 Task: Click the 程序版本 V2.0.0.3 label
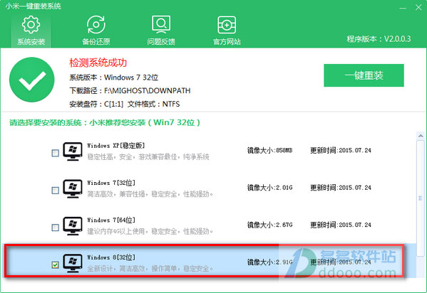[379, 39]
